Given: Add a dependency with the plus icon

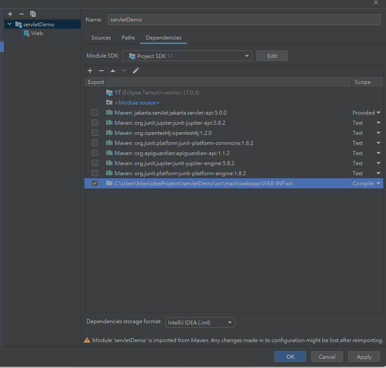Looking at the screenshot, I should pos(90,71).
